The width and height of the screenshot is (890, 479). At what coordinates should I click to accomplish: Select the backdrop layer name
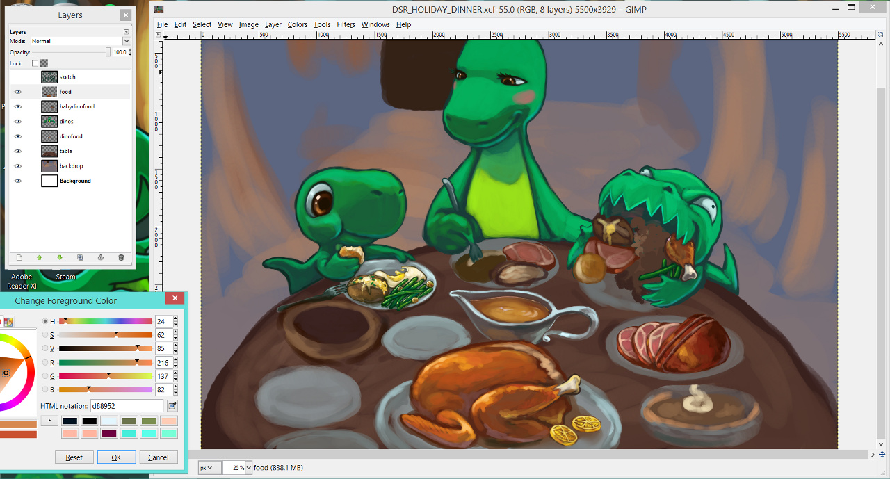(72, 166)
